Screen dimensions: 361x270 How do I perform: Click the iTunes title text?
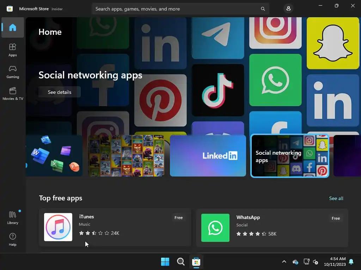(x=87, y=217)
